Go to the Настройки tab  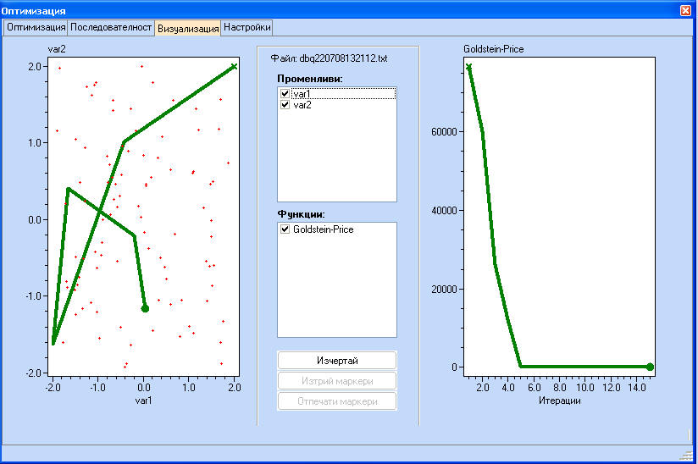tap(247, 27)
